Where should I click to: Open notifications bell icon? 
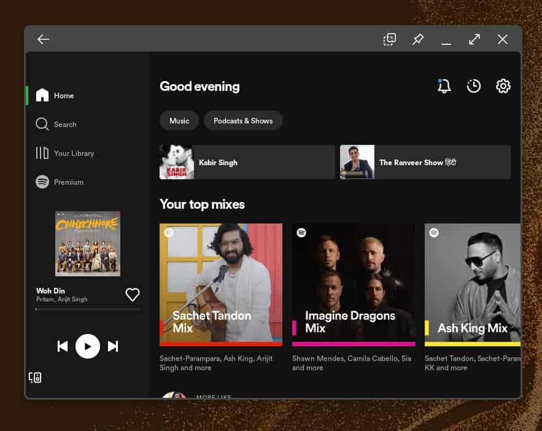444,86
